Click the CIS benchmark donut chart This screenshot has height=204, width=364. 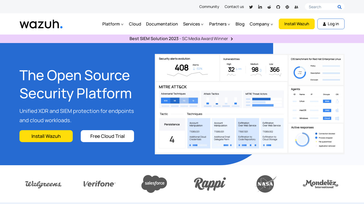(300, 73)
